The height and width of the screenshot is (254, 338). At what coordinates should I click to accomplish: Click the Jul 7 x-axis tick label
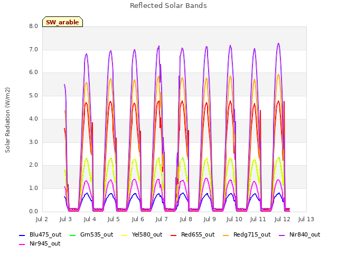click(x=162, y=219)
